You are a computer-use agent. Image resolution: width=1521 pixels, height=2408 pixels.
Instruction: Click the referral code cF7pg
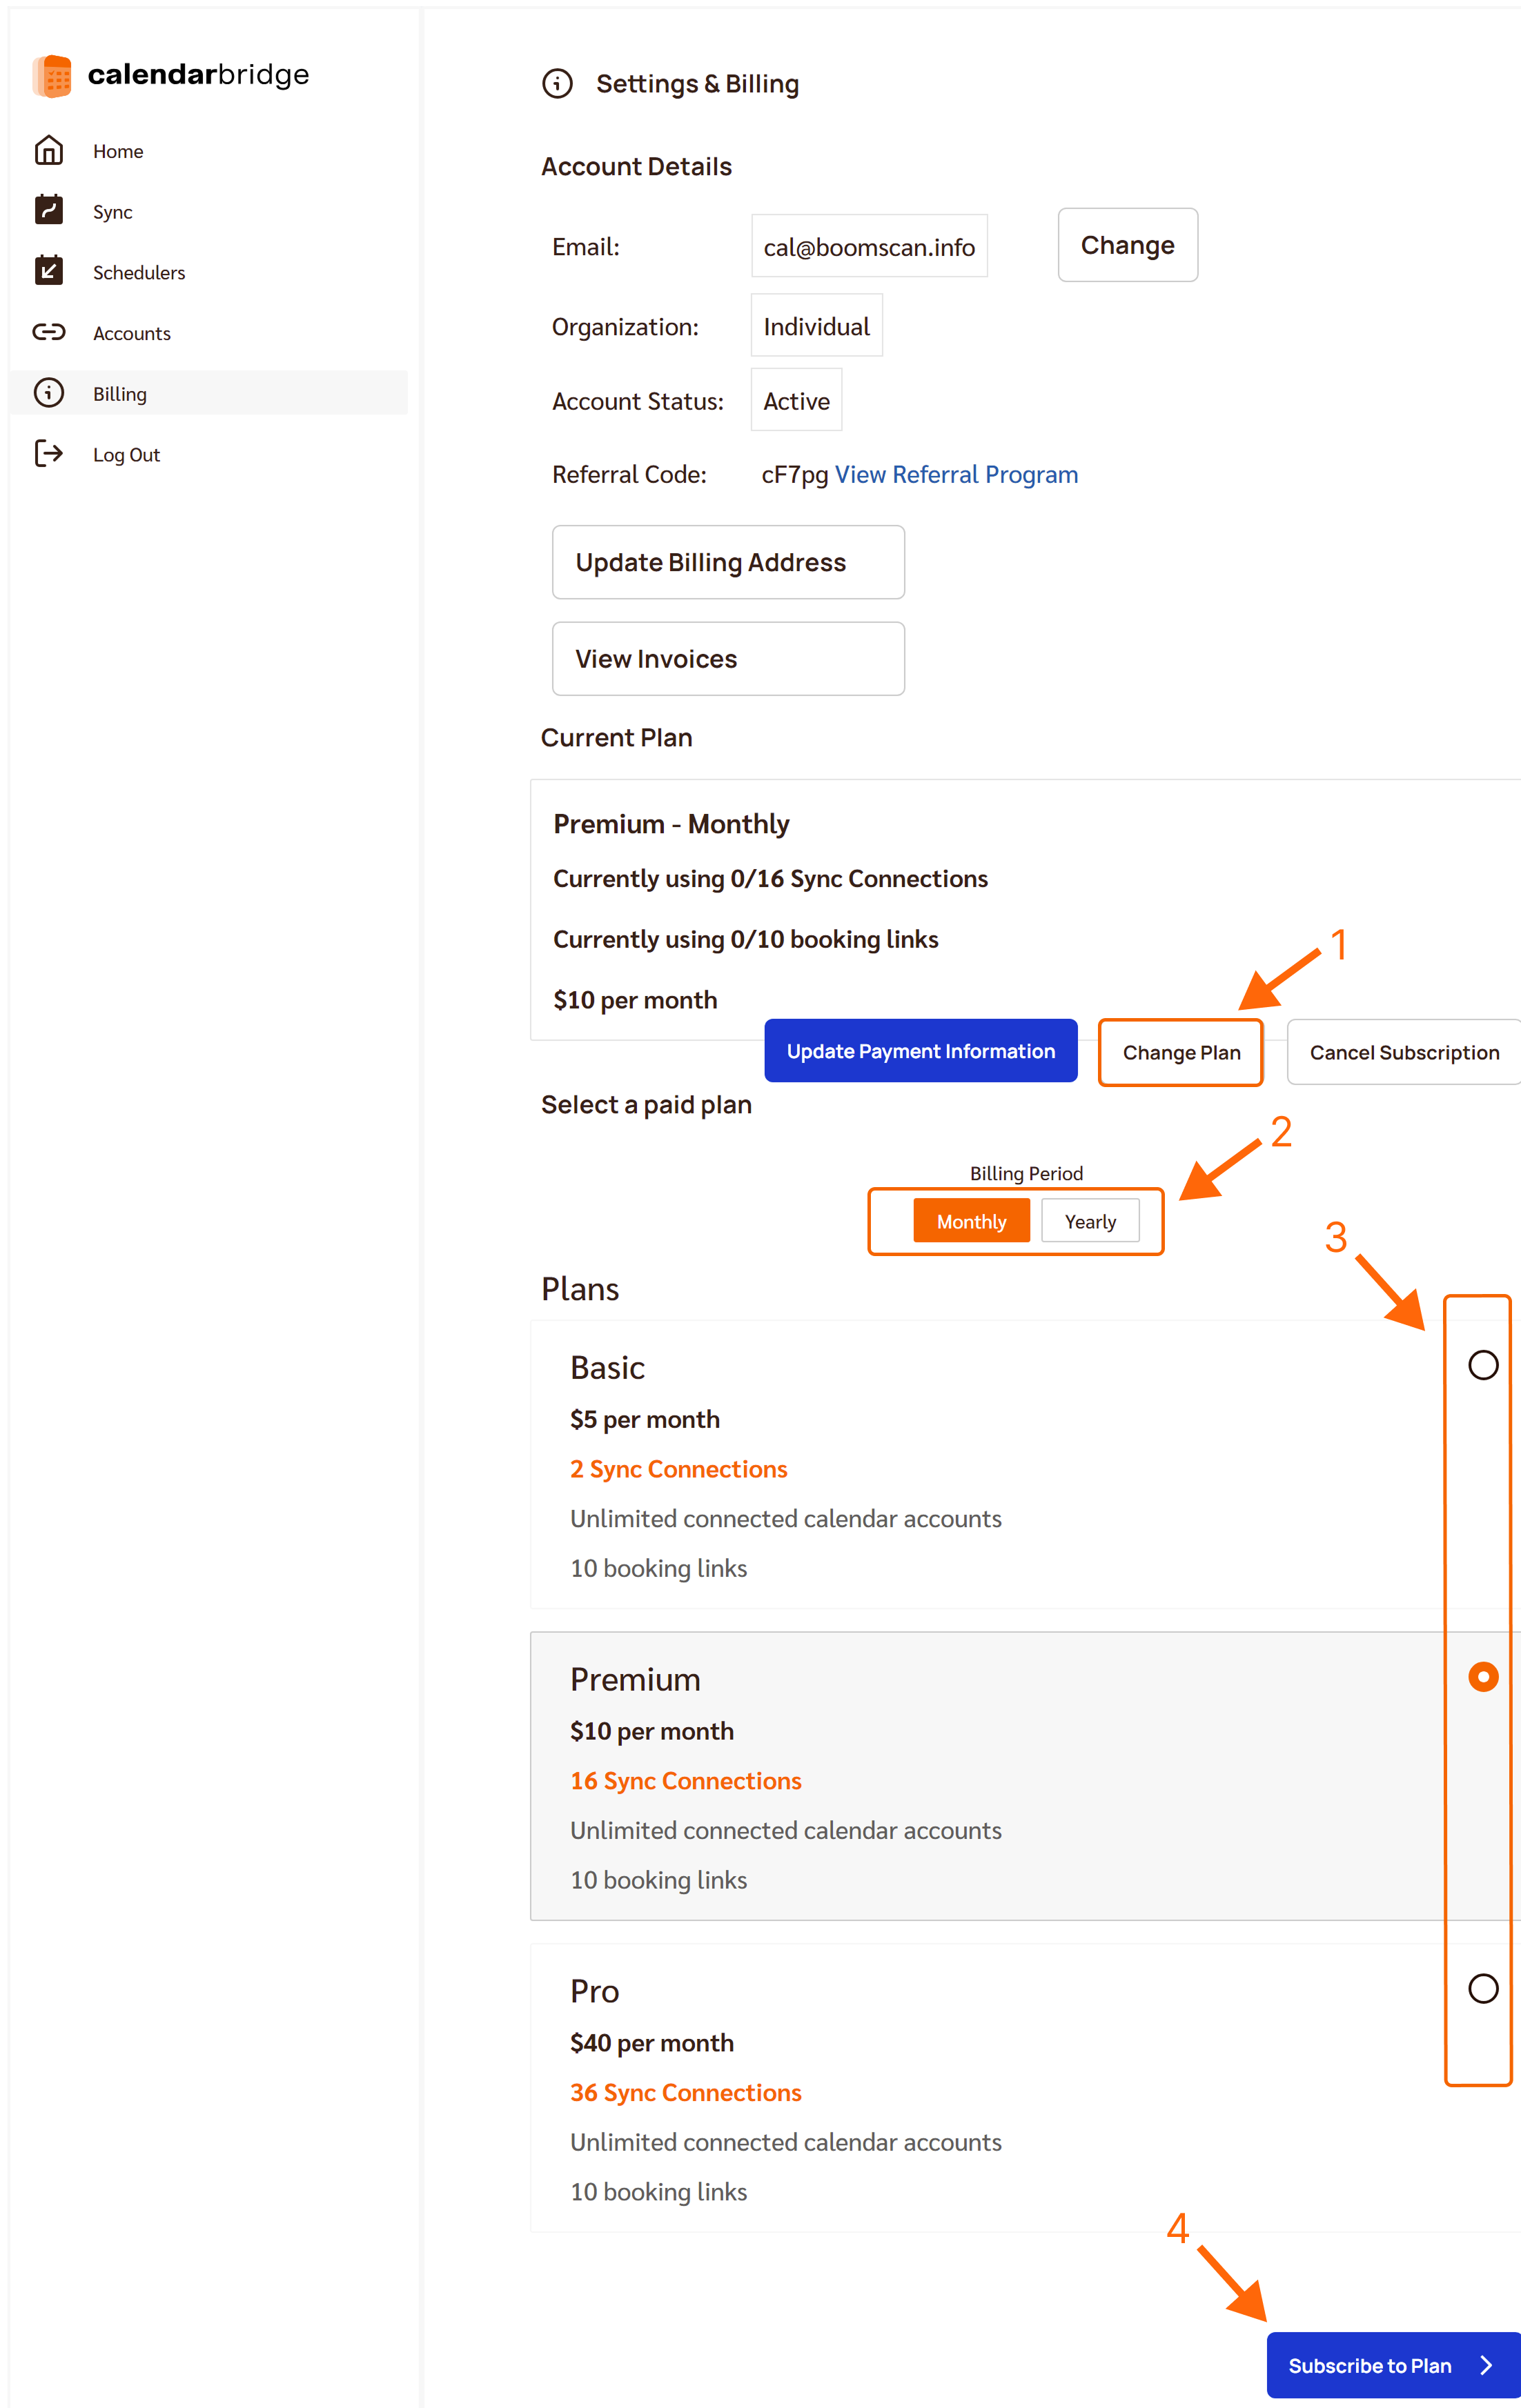[x=794, y=475]
